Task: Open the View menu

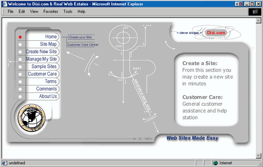Action: pyautogui.click(x=34, y=11)
